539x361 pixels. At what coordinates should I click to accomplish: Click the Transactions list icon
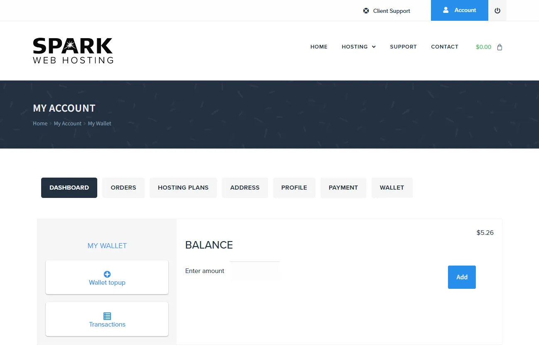click(x=107, y=316)
